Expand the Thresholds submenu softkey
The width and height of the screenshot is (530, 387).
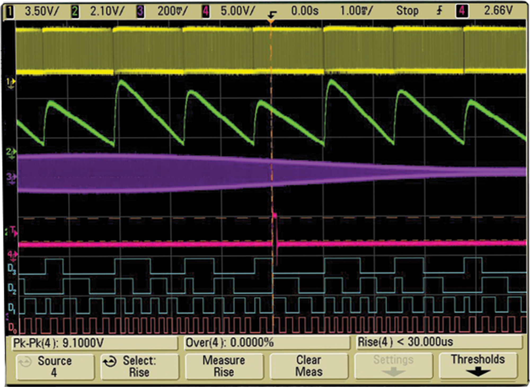pos(478,366)
